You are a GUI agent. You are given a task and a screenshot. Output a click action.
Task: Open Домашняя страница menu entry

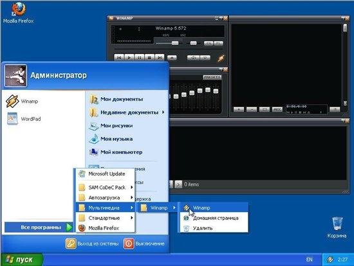click(214, 218)
